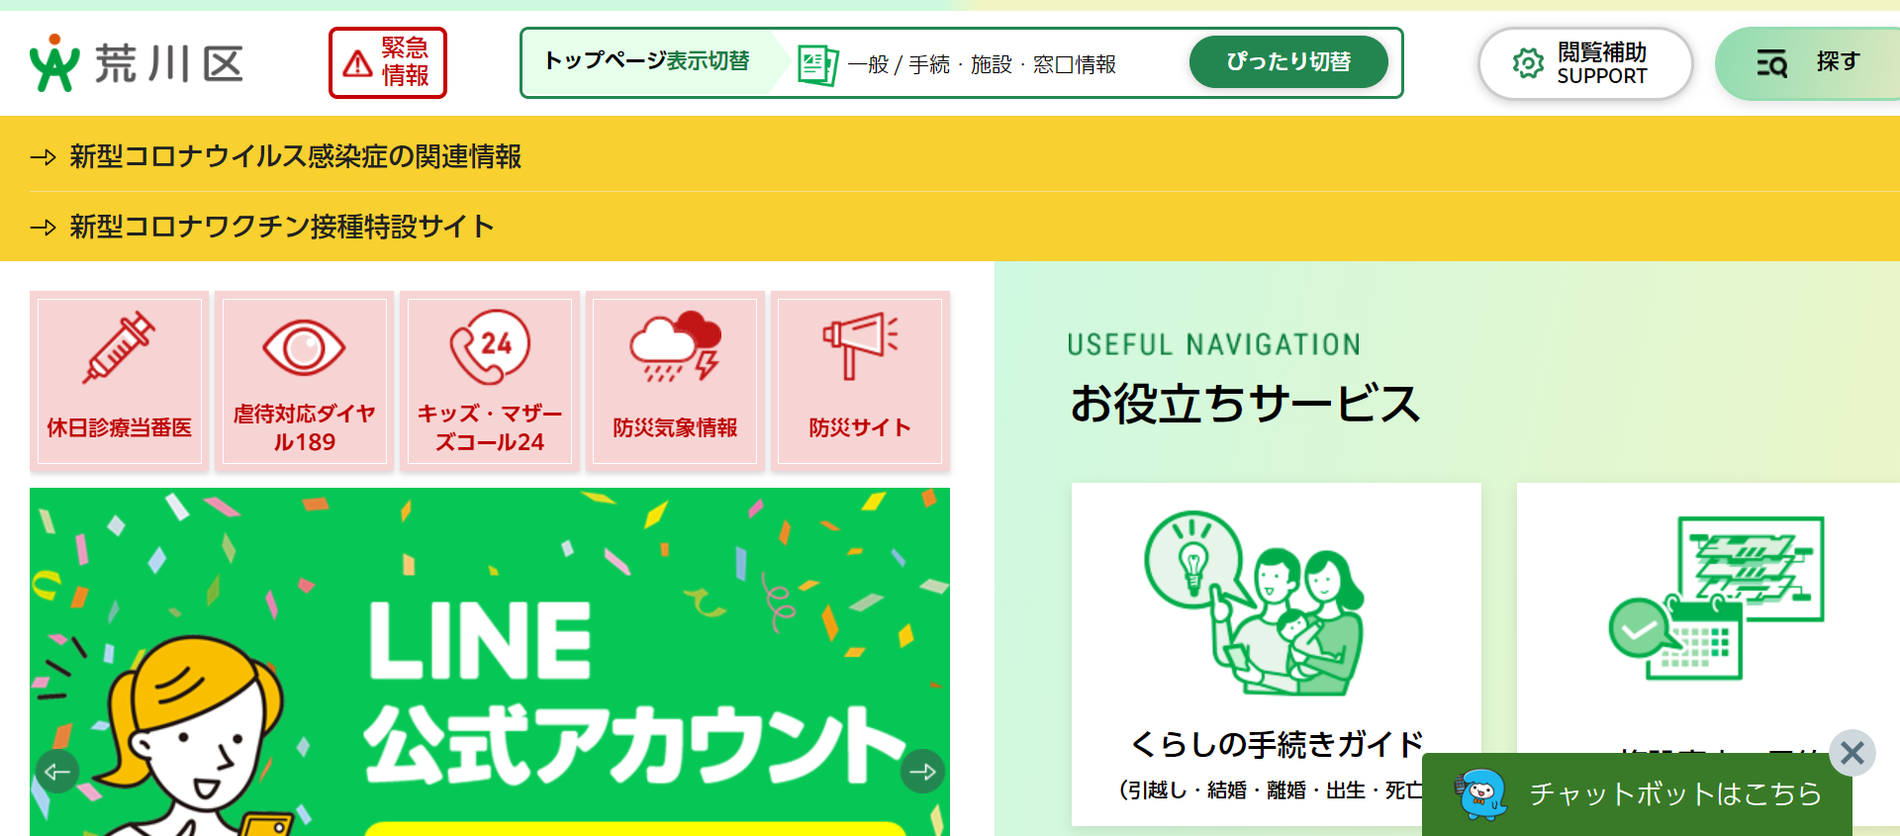
Task: Close the chatbot popup
Action: coord(1852,754)
